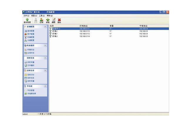Open 服务管理 from the toolbar

click(x=27, y=21)
